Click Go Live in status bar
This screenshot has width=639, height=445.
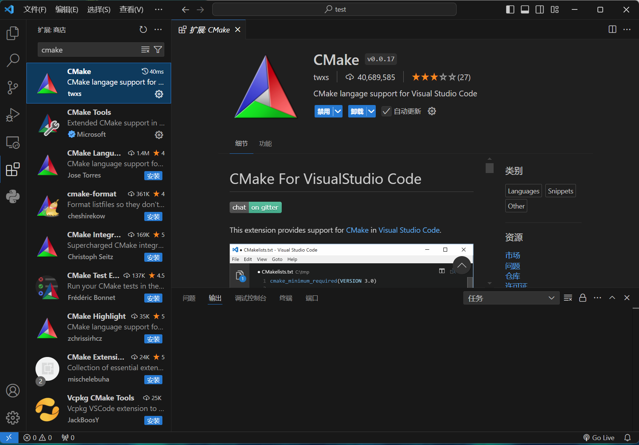[x=599, y=437]
